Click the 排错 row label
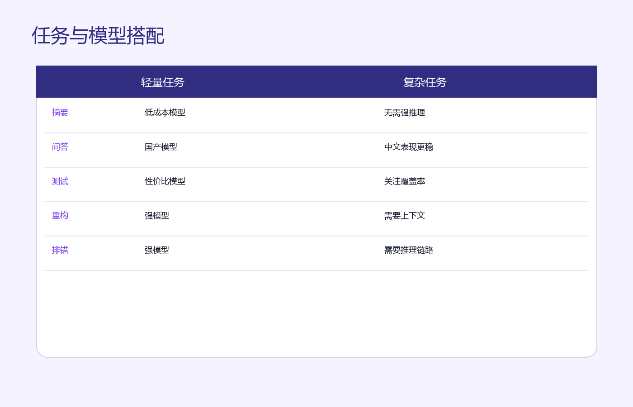This screenshot has width=633, height=407. click(60, 250)
